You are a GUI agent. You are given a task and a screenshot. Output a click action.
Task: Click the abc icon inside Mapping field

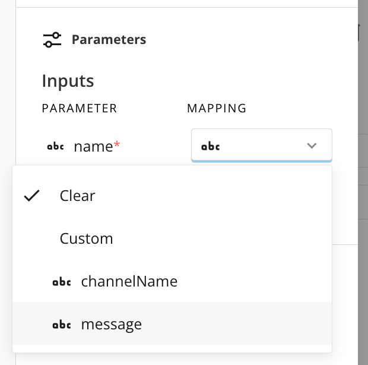211,146
